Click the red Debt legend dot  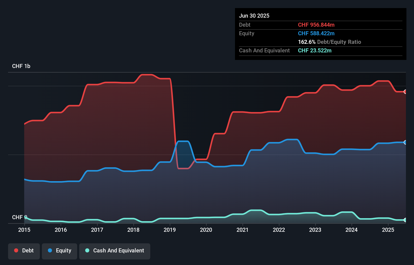click(x=16, y=251)
